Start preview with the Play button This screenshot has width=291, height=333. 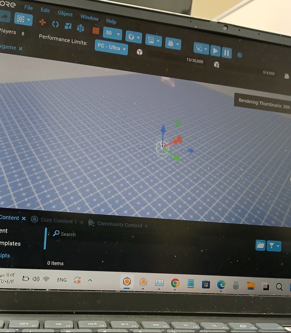pos(215,51)
